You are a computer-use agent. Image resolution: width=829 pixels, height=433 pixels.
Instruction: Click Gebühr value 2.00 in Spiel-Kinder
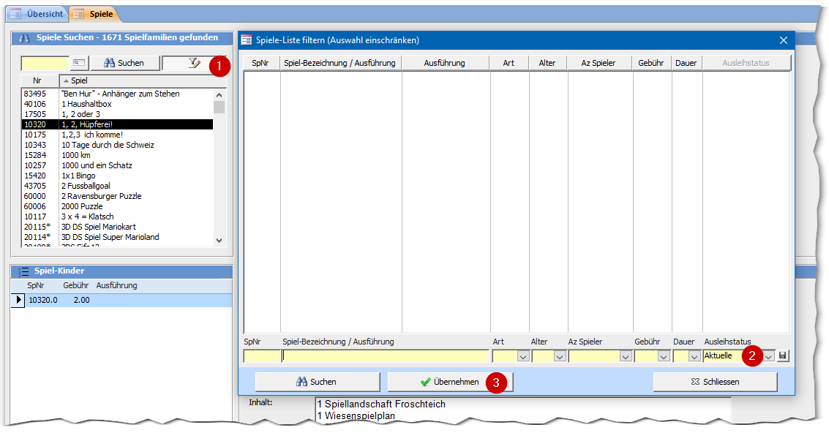(81, 301)
